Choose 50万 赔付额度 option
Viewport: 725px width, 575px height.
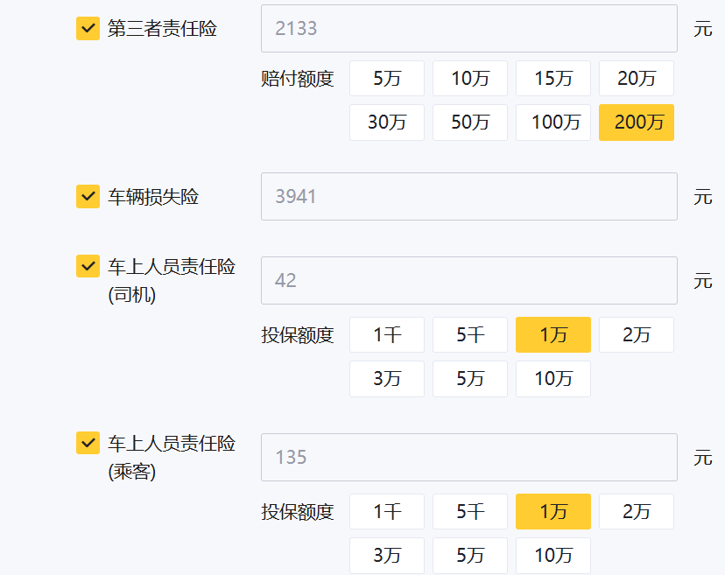point(469,123)
